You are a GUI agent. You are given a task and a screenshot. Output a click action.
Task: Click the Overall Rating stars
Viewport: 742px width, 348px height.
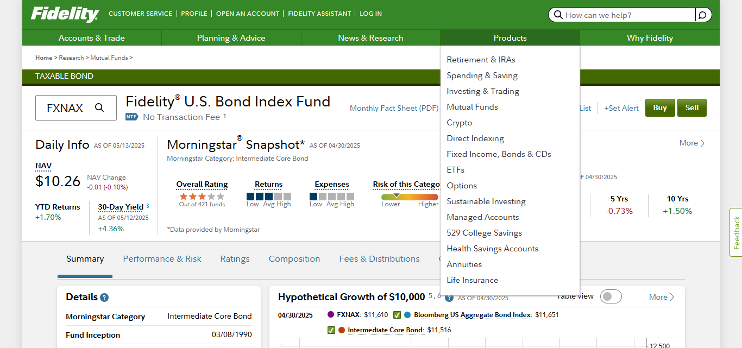(202, 196)
